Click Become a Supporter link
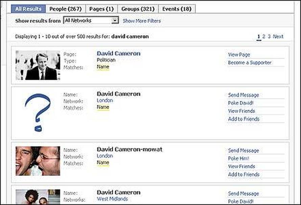This screenshot has width=301, height=205. tap(250, 63)
